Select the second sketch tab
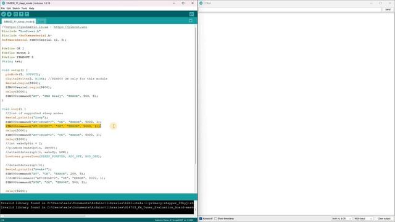 click(x=41, y=22)
